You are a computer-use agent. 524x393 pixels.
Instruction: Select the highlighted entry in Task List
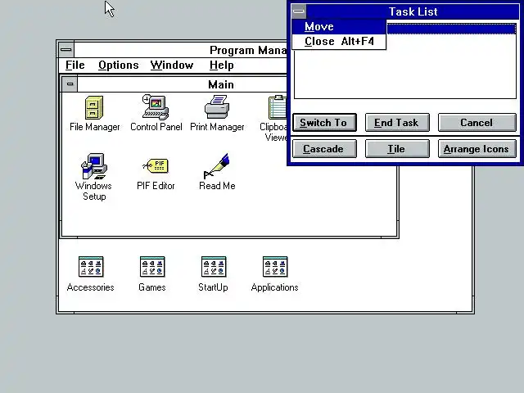click(x=451, y=29)
